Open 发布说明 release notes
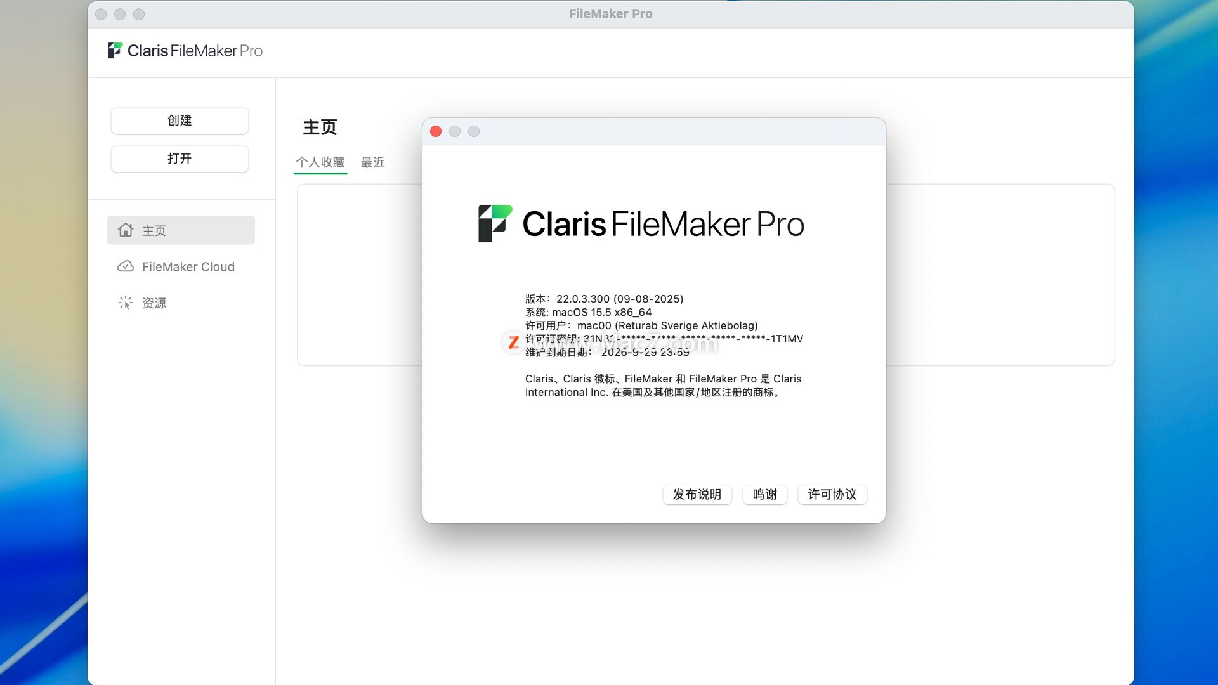This screenshot has width=1218, height=685. [697, 494]
